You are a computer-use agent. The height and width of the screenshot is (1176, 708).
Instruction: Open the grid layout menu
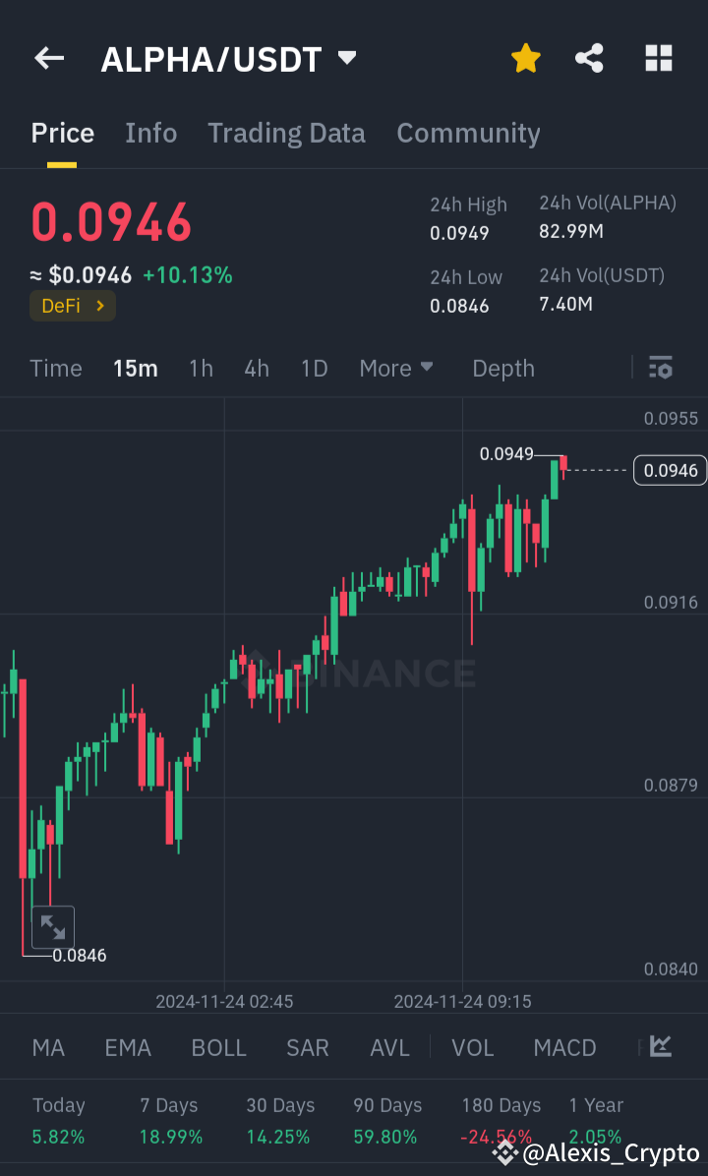pos(657,58)
